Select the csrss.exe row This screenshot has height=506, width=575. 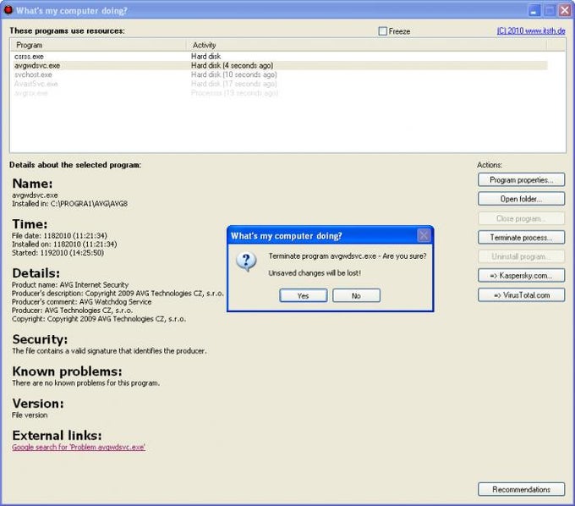tap(279, 57)
